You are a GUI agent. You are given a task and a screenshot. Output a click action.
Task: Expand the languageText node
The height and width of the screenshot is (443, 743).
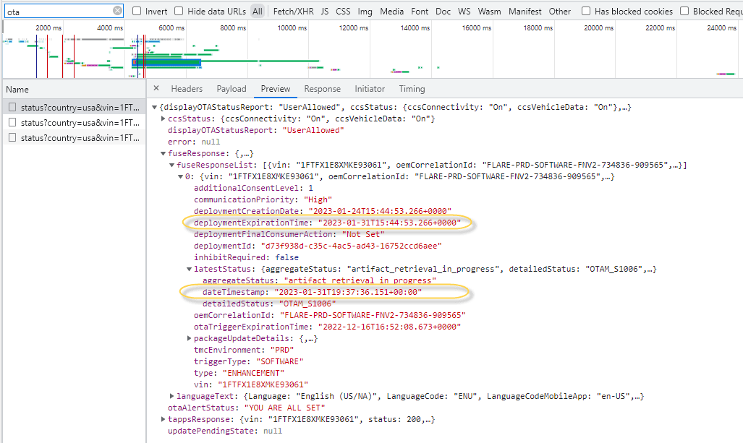[x=171, y=396]
